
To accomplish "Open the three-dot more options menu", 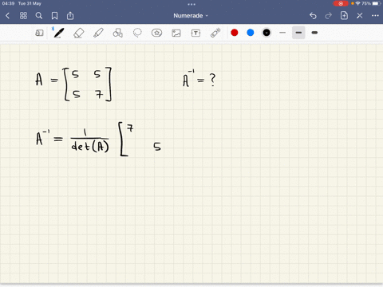I will [x=375, y=16].
